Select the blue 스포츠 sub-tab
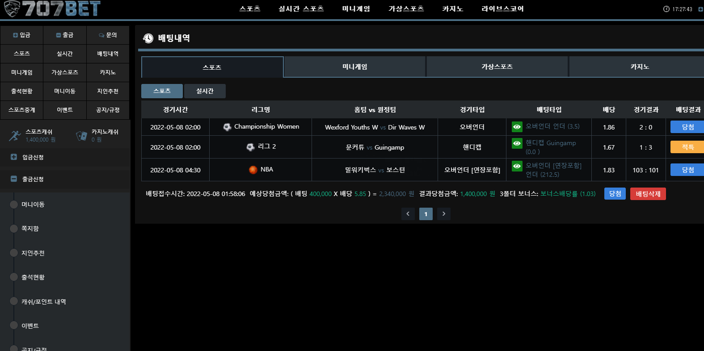 point(162,91)
